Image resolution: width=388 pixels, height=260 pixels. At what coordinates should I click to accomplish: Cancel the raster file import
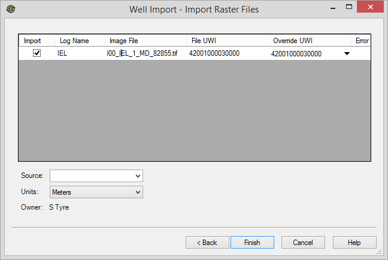pos(302,243)
